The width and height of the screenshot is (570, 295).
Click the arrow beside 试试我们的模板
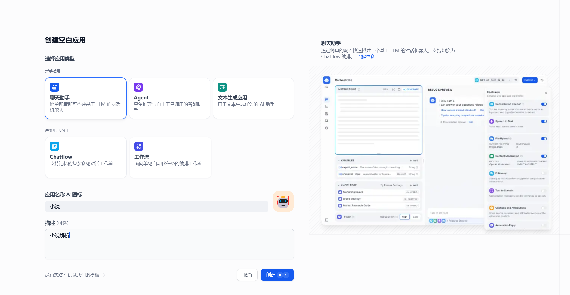click(x=104, y=275)
